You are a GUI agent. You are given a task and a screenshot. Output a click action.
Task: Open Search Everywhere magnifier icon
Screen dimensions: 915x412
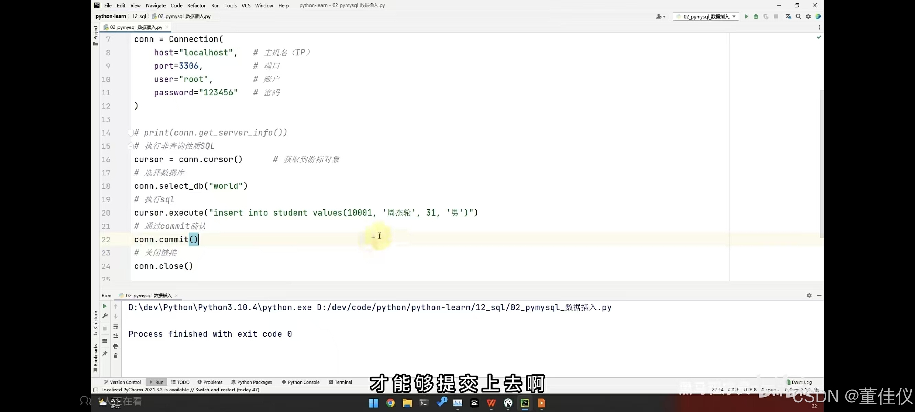point(798,16)
